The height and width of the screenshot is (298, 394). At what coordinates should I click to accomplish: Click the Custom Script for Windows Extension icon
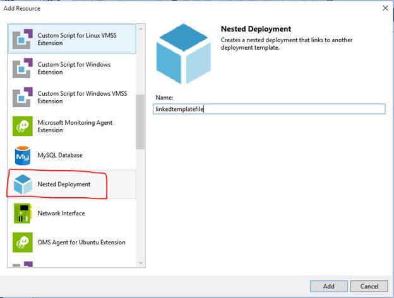click(23, 68)
